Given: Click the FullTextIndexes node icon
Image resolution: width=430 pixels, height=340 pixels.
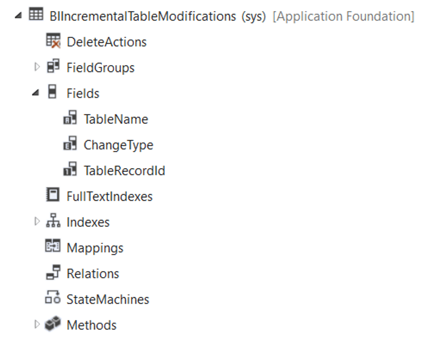Looking at the screenshot, I should [x=53, y=196].
